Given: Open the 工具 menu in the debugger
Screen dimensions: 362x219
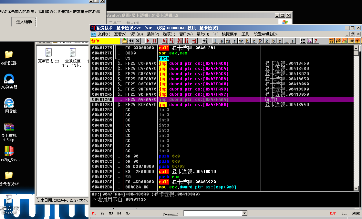Looking at the screenshot, I should 245,34.
